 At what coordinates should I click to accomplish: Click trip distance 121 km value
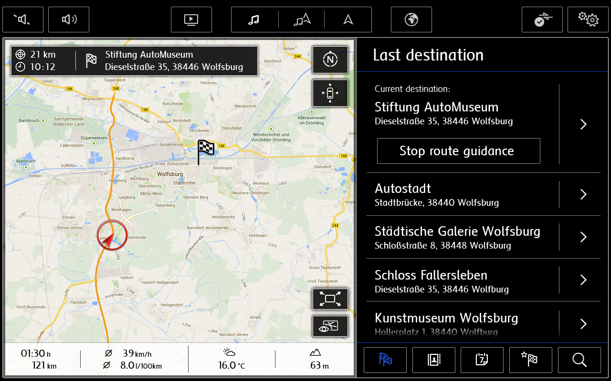pos(44,366)
